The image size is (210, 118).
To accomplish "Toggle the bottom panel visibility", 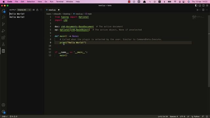I will 200,6.
